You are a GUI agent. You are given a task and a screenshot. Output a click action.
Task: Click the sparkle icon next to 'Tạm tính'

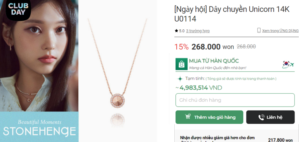click(x=180, y=79)
